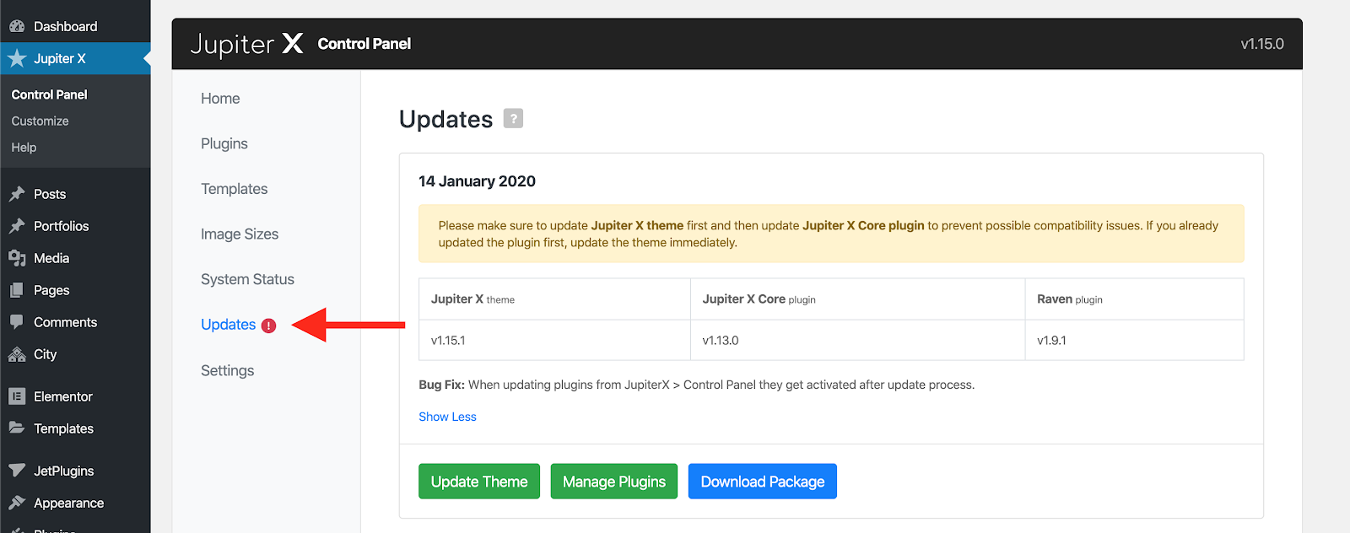Click the Dashboard gauge icon
Screen dimensions: 1350x533
point(17,26)
